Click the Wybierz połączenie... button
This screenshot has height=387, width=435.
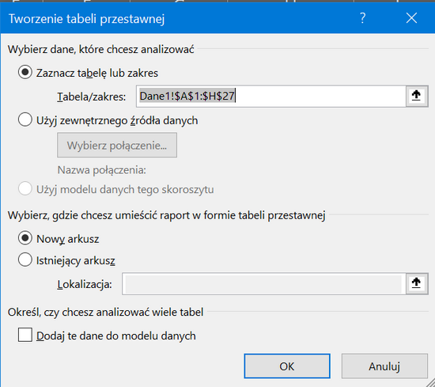tap(117, 145)
